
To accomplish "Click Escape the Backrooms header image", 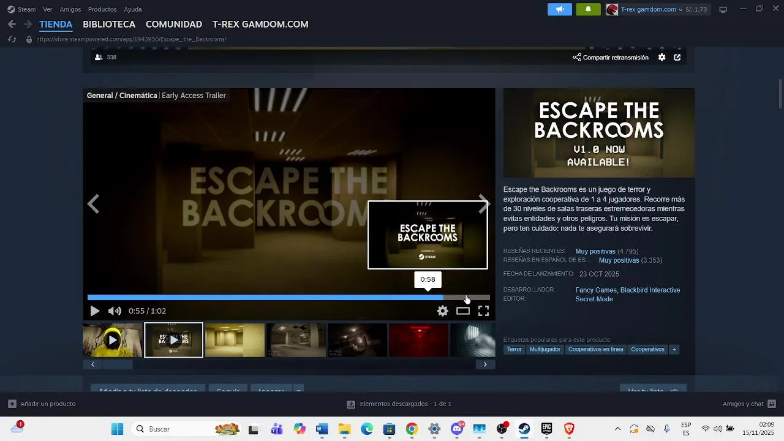I will click(x=599, y=133).
